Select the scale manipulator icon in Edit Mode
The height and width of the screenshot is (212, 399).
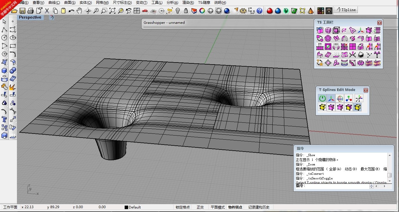pyautogui.click(x=349, y=98)
